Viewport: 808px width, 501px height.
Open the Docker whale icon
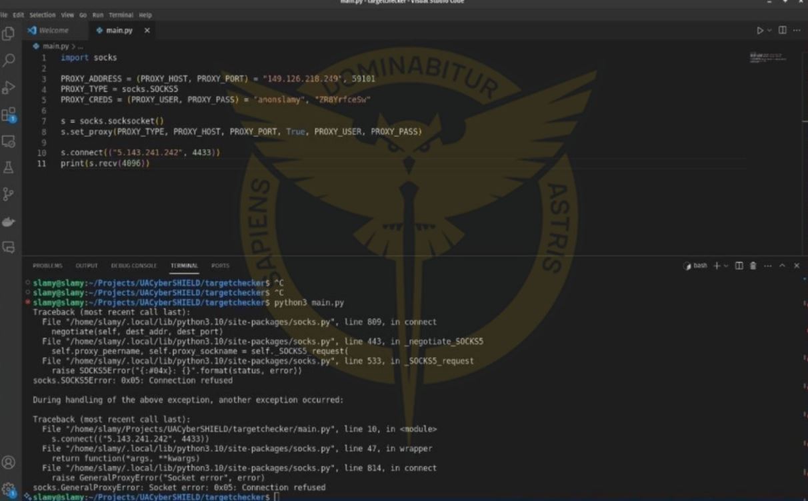(9, 222)
